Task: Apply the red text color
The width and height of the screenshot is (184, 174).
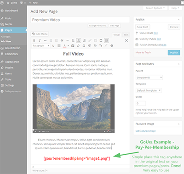Action: pyautogui.click(x=64, y=46)
